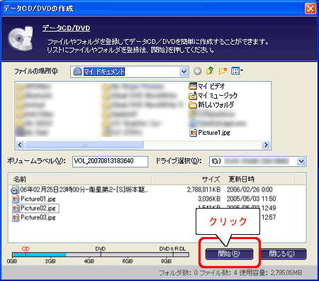
Task: Expand the ドライブ選択 drive dropdown
Action: click(301, 161)
